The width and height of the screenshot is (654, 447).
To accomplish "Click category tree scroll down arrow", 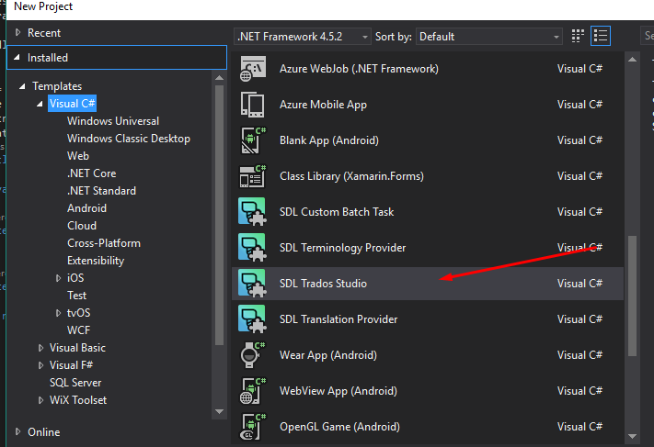I will [x=220, y=411].
